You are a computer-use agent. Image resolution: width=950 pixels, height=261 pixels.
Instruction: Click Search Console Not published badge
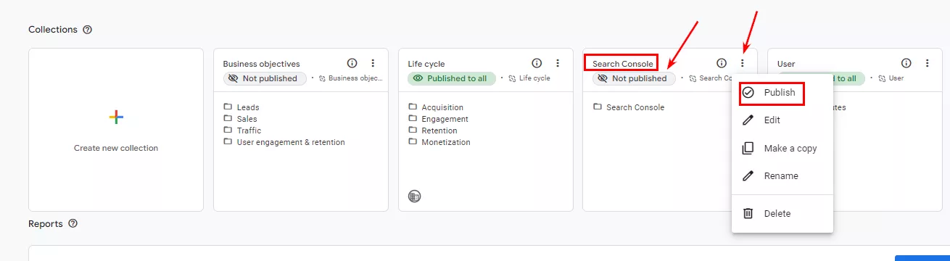tap(634, 78)
